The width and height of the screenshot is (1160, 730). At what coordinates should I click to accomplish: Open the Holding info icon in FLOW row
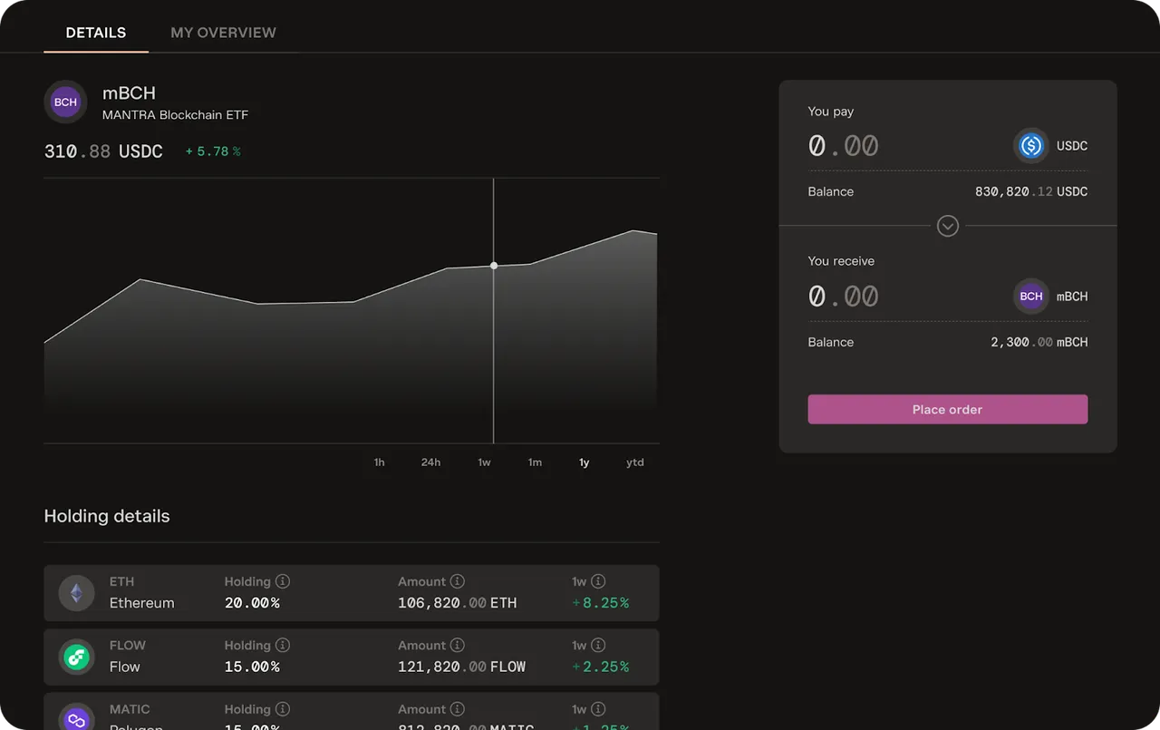[x=283, y=645]
